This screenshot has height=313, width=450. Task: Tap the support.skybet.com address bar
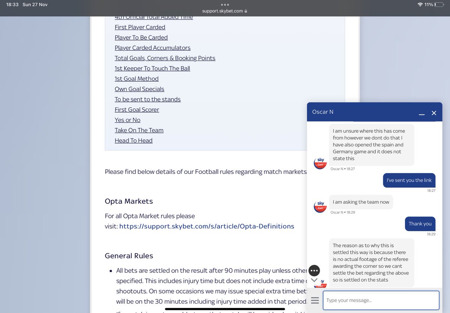click(x=225, y=11)
